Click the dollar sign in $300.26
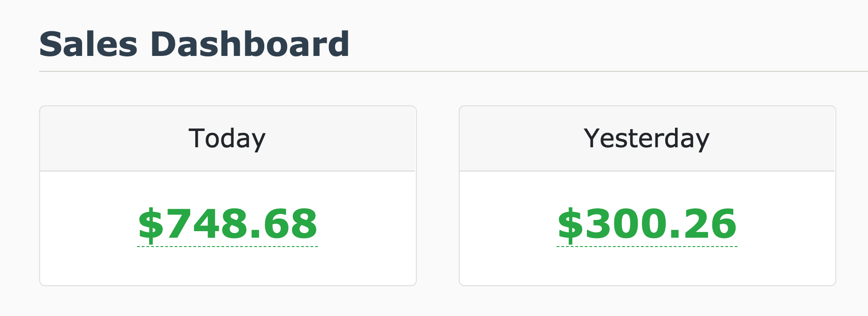Screen dimensions: 868x316 570,225
